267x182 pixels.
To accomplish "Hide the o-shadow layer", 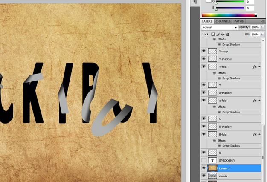I will pyautogui.click(x=203, y=92).
